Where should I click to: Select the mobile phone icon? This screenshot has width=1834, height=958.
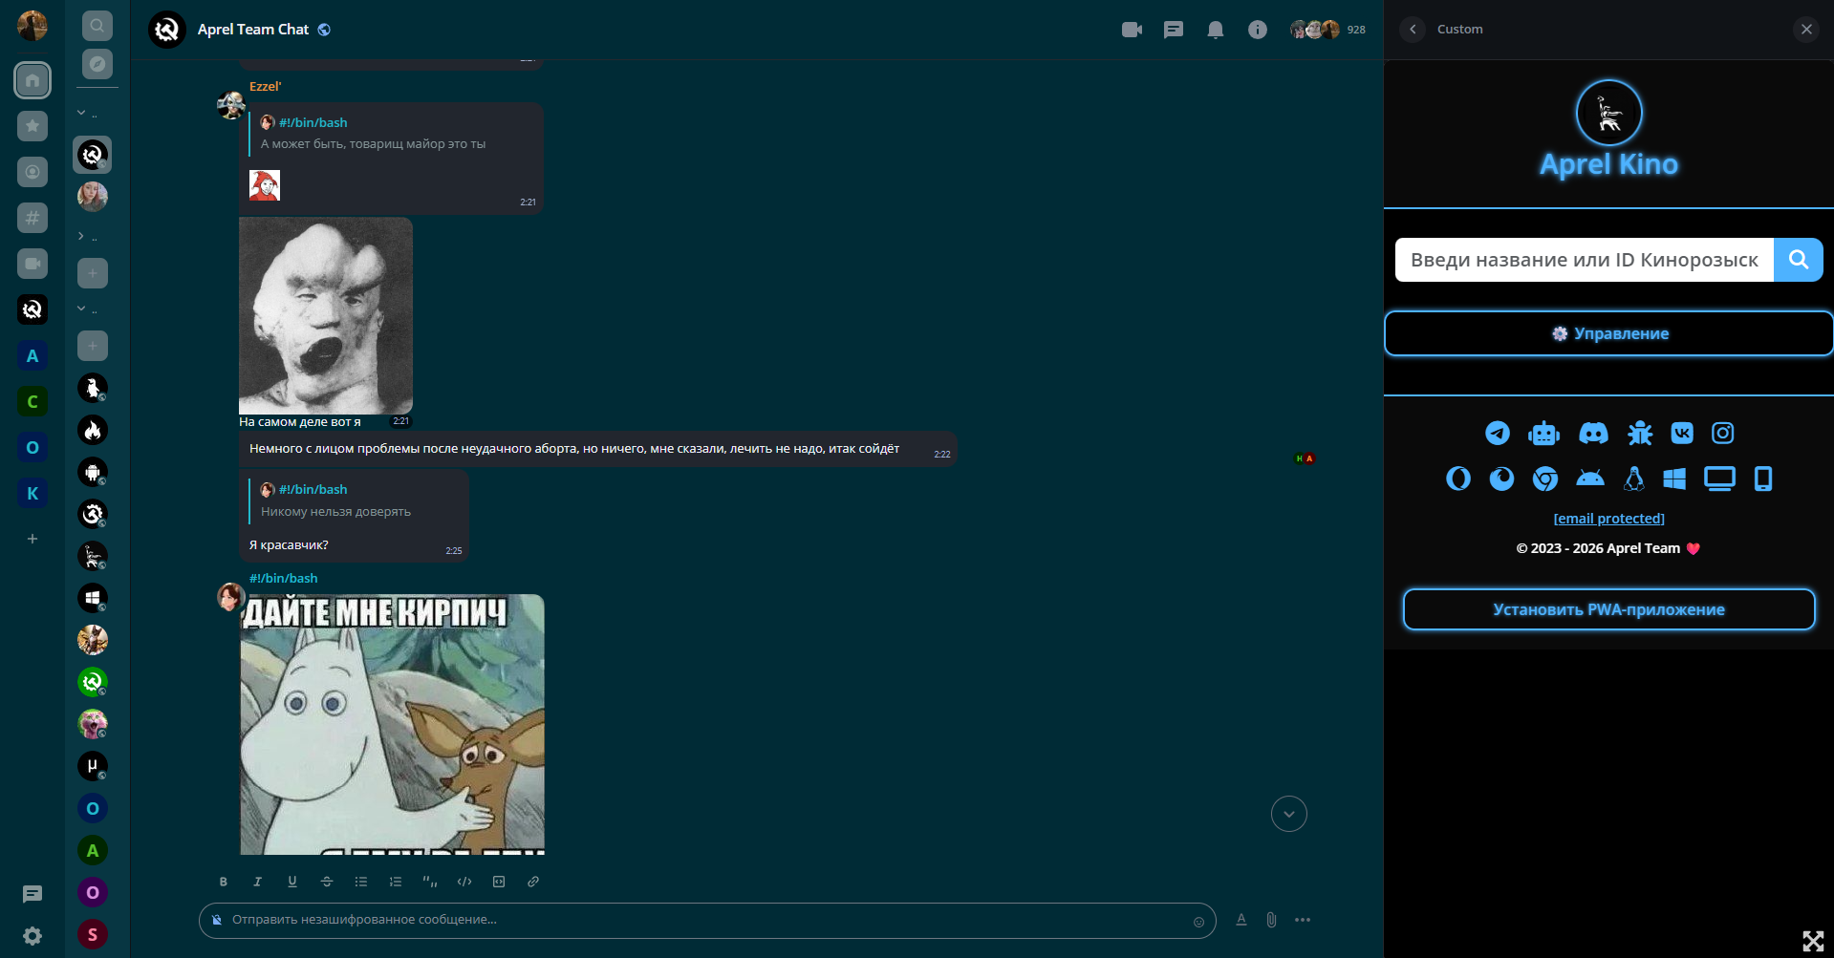pos(1763,479)
